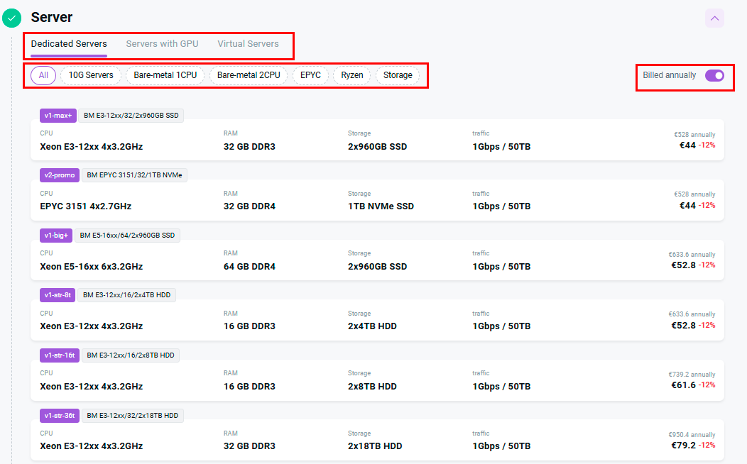
Task: Click the green checkmark icon beside Server
Action: point(12,18)
